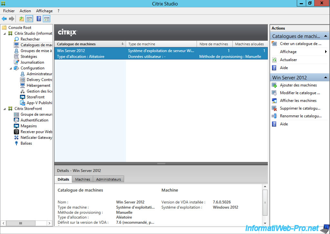This screenshot has width=330, height=234.
Task: Toggle the show/hide action pane icon
Action: (46, 19)
